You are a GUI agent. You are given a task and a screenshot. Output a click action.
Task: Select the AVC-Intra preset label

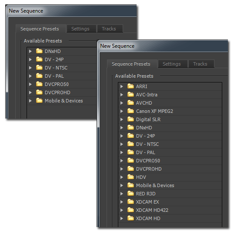[x=147, y=95]
